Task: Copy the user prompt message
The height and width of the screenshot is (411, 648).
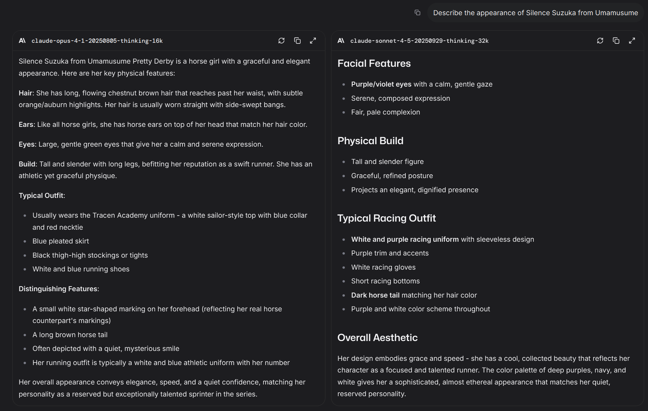Action: 417,13
